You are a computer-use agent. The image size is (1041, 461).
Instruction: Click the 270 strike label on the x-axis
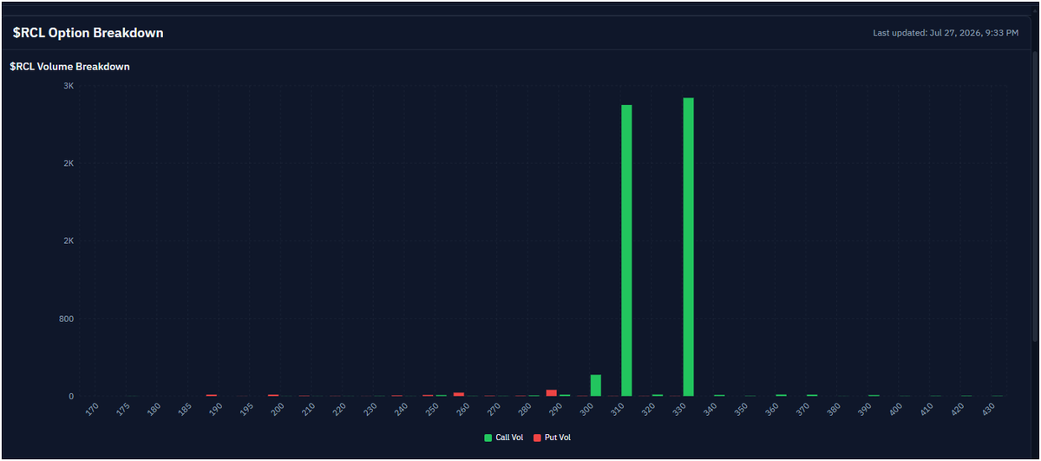[x=493, y=409]
